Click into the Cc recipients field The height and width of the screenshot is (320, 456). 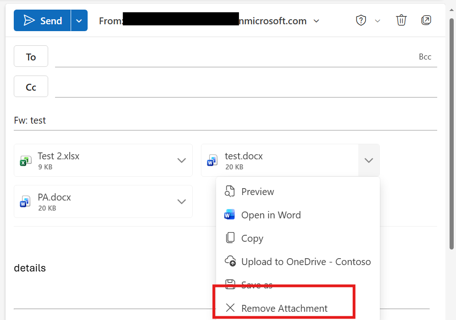[x=246, y=87]
